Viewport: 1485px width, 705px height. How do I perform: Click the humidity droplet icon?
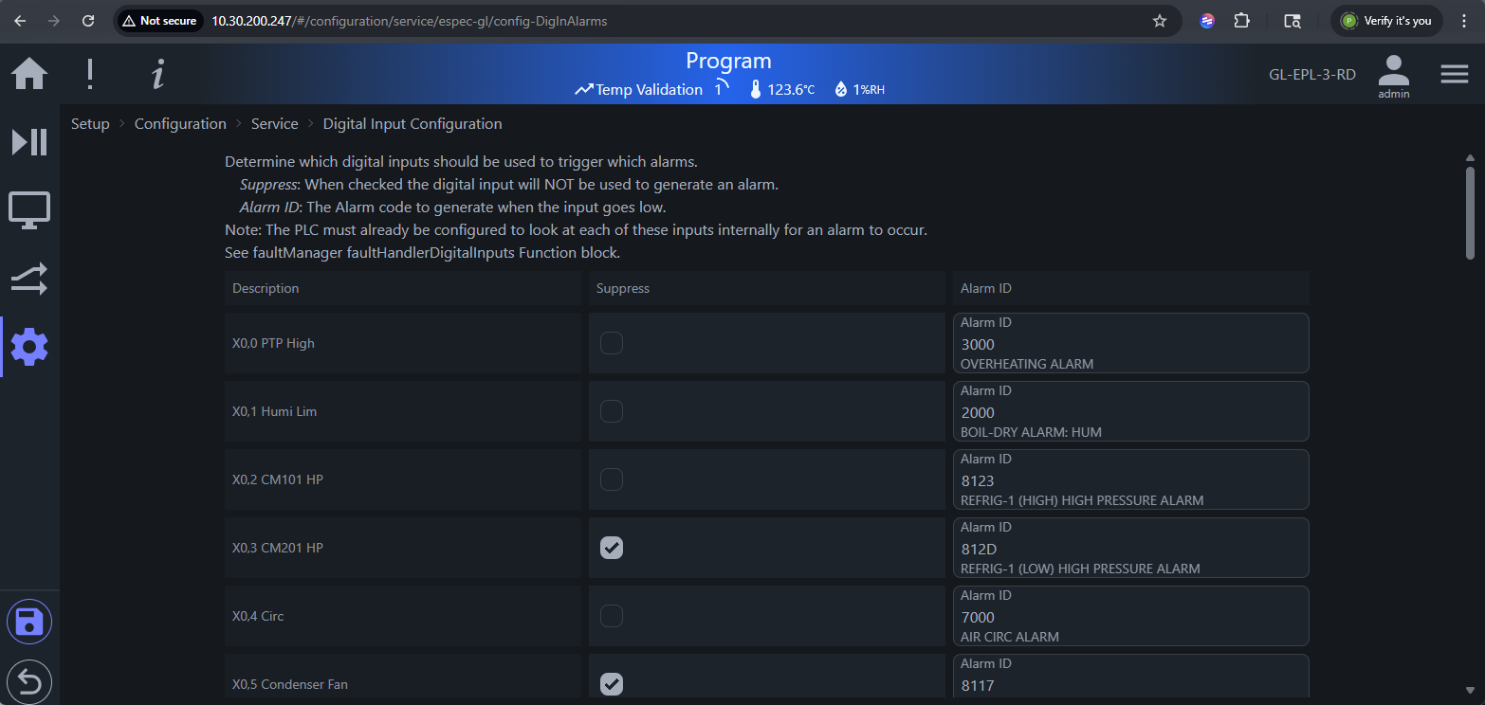[x=840, y=90]
